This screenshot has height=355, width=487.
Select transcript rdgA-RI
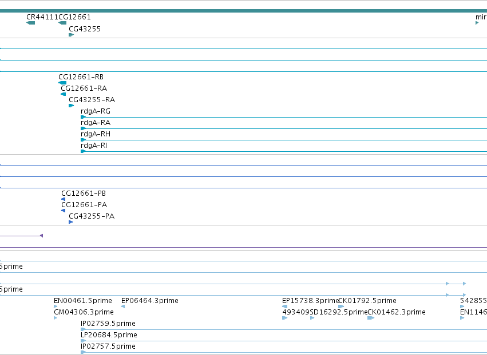click(94, 146)
